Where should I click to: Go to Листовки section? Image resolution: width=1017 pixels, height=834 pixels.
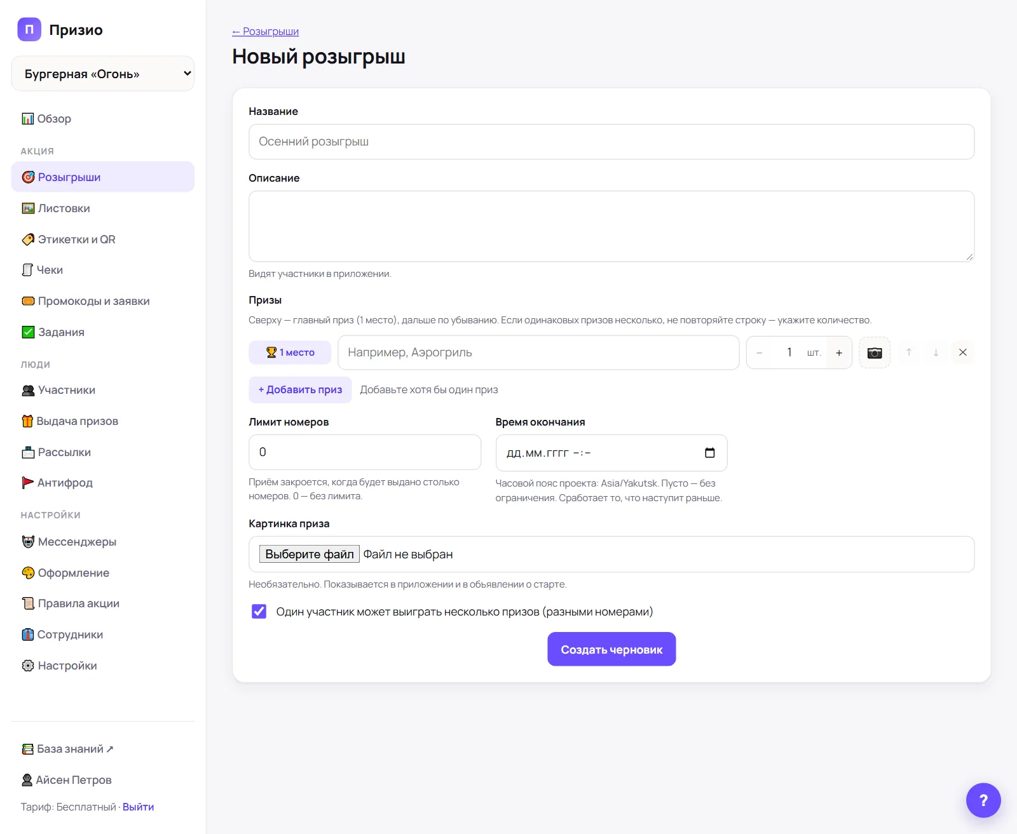(103, 208)
